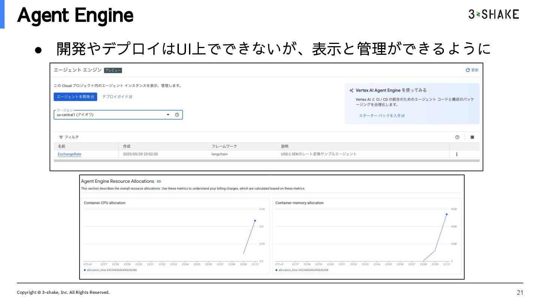Open the デプロイガイド link
This screenshot has height=304, width=540.
point(117,97)
